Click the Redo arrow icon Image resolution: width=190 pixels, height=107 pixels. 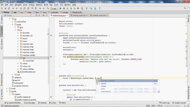click(x=17, y=8)
